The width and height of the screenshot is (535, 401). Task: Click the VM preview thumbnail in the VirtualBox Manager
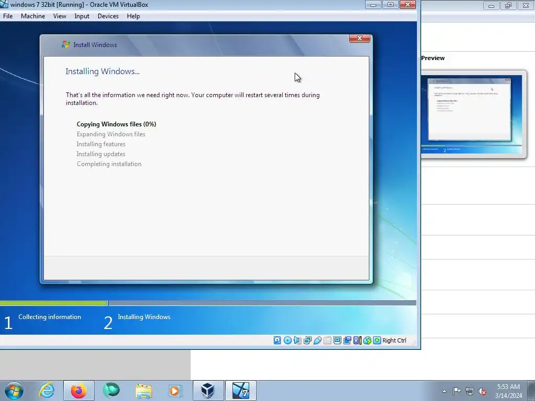[472, 114]
